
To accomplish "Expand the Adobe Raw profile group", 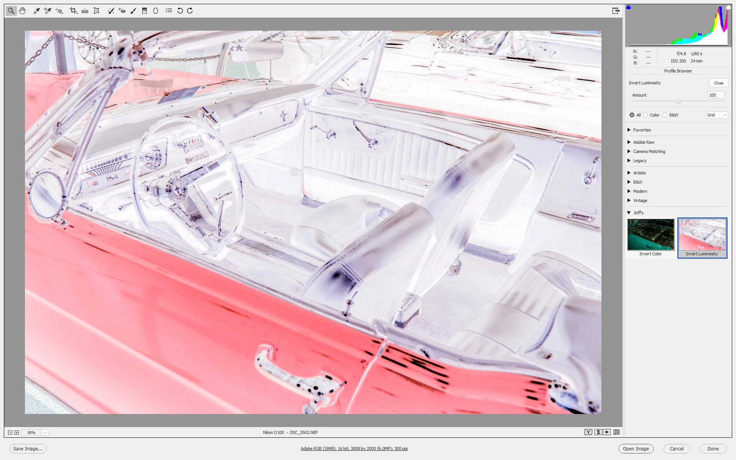I will click(x=629, y=142).
